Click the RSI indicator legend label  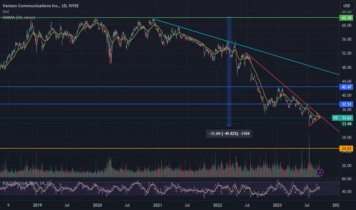tap(26, 183)
